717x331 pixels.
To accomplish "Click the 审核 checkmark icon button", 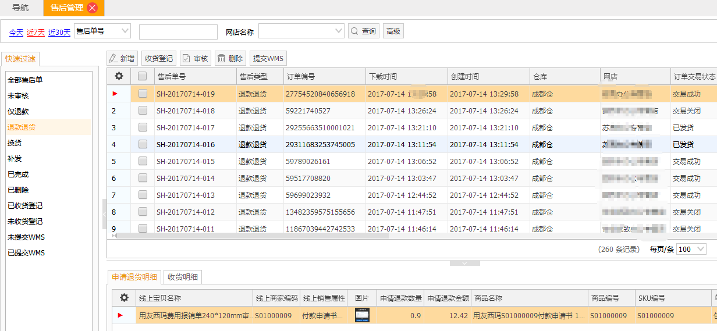I will point(195,58).
